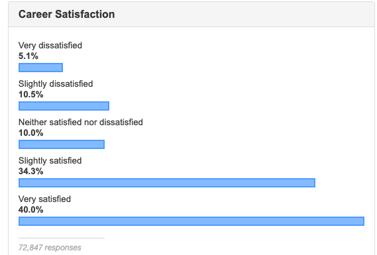Screen dimensions: 377x255
Task: Click the Career Satisfaction panel heading
Action: click(67, 14)
